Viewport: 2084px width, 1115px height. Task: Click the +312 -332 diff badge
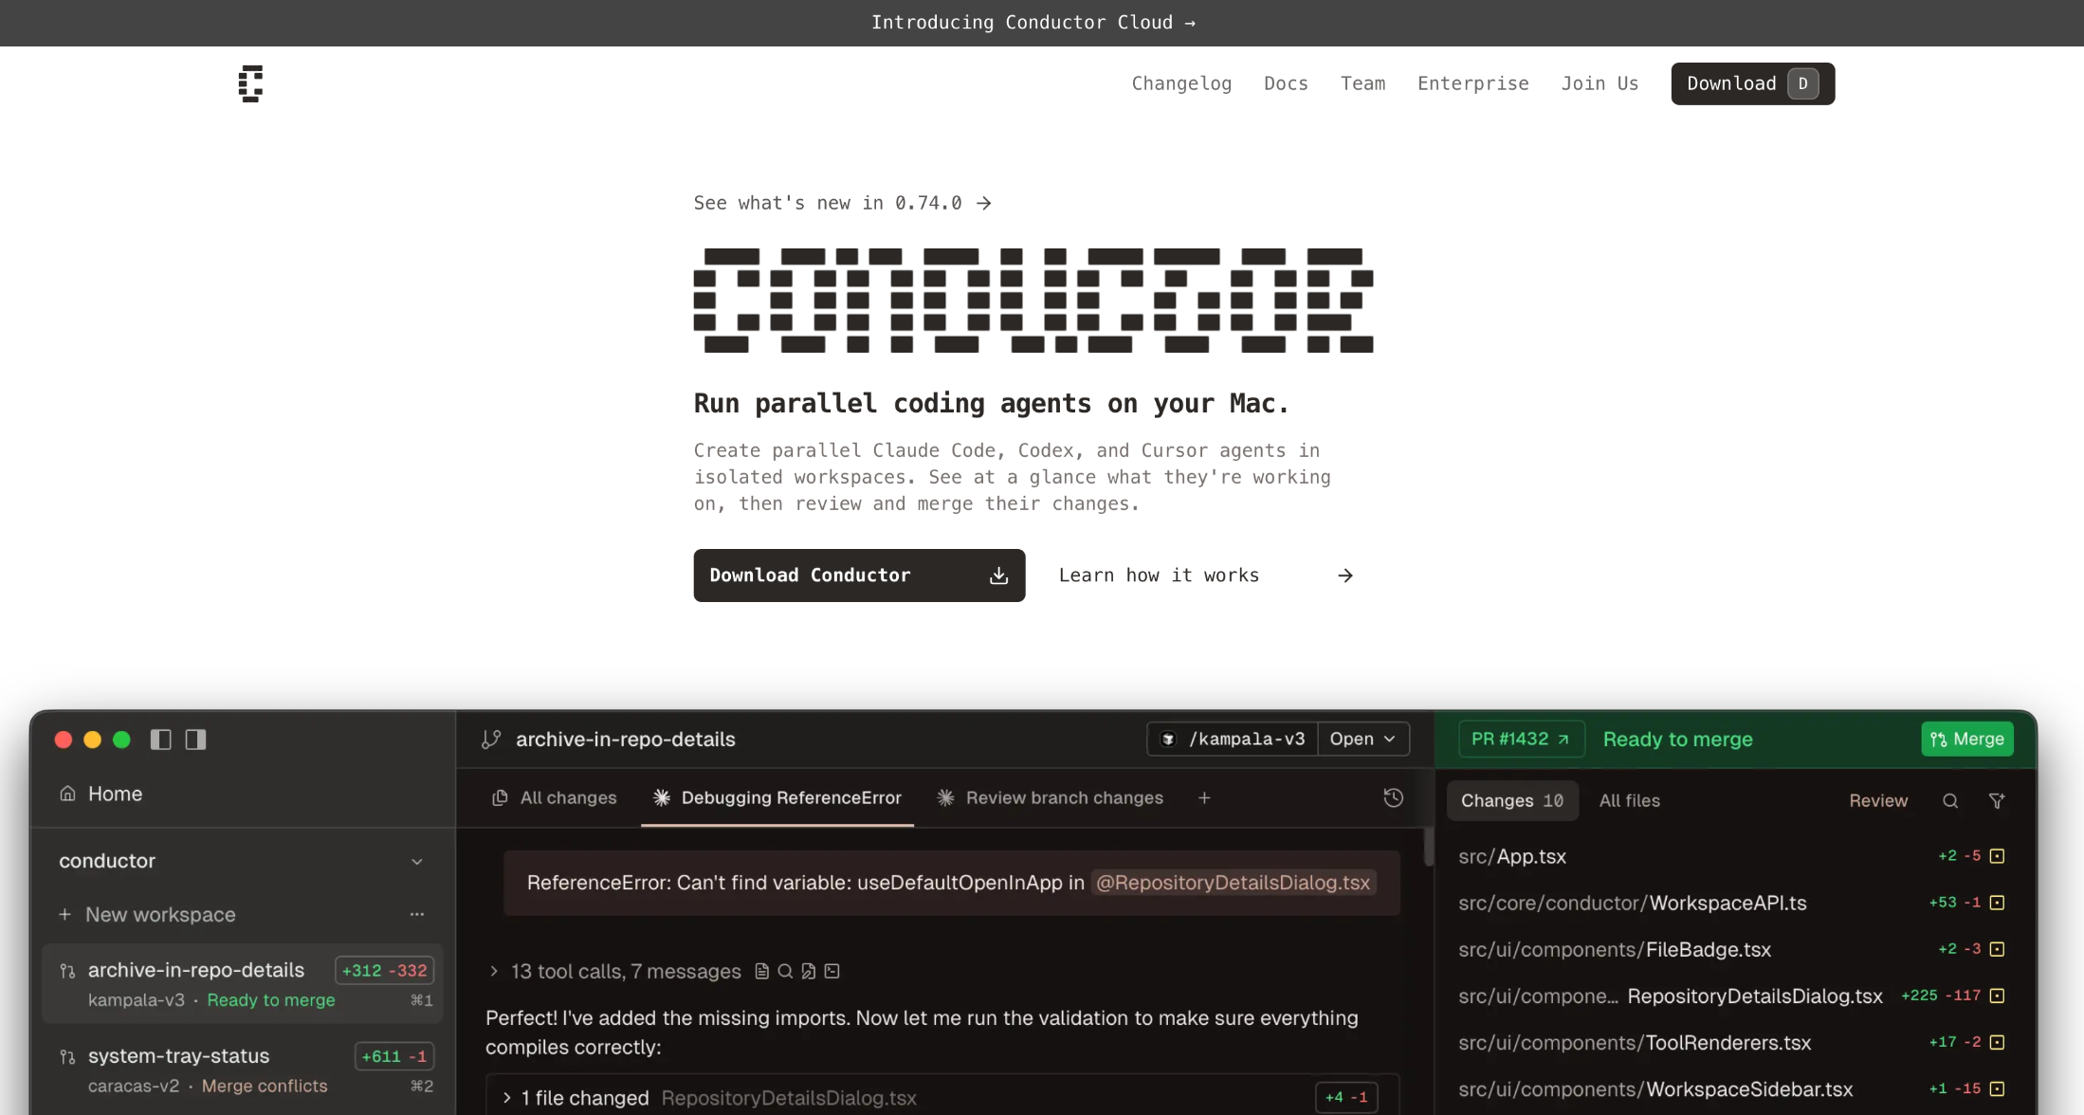(384, 970)
